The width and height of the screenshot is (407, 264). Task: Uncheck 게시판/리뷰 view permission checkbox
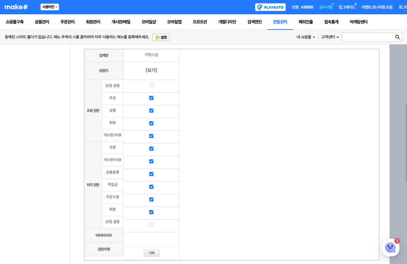pyautogui.click(x=151, y=136)
